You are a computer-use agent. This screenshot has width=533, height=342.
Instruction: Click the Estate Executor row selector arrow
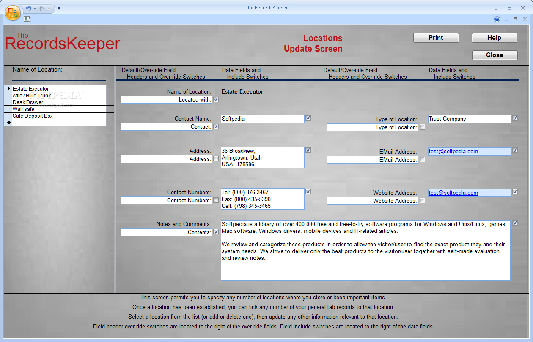8,89
